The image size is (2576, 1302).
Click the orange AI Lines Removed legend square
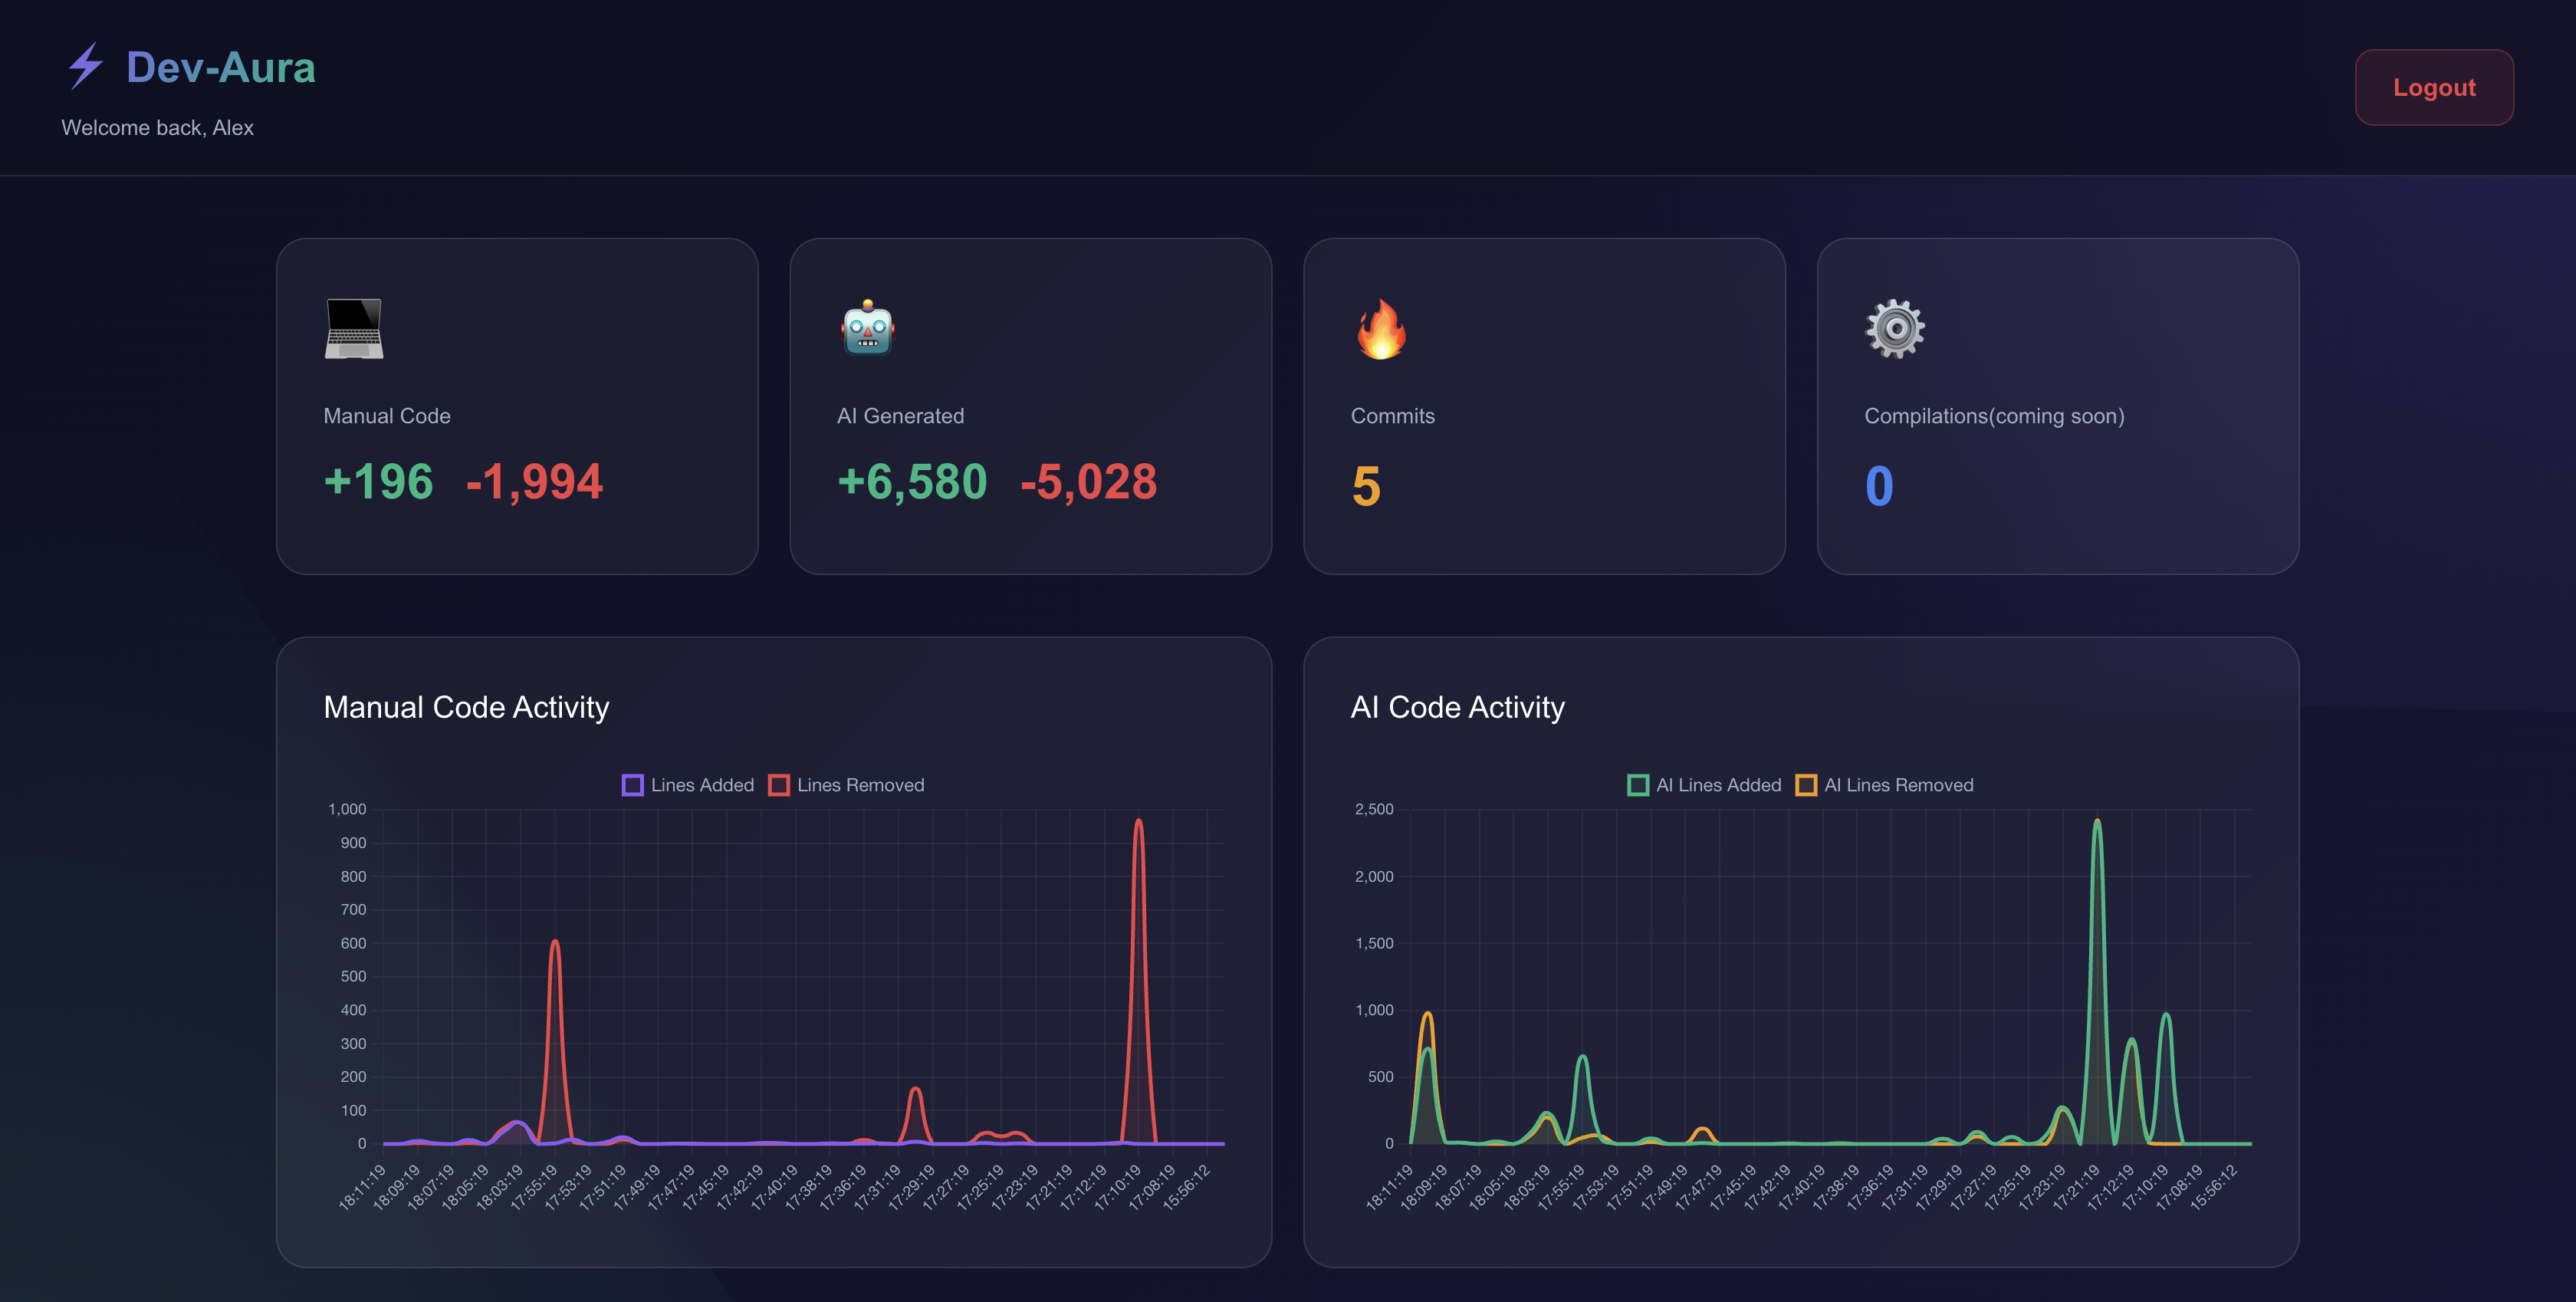coord(1806,785)
